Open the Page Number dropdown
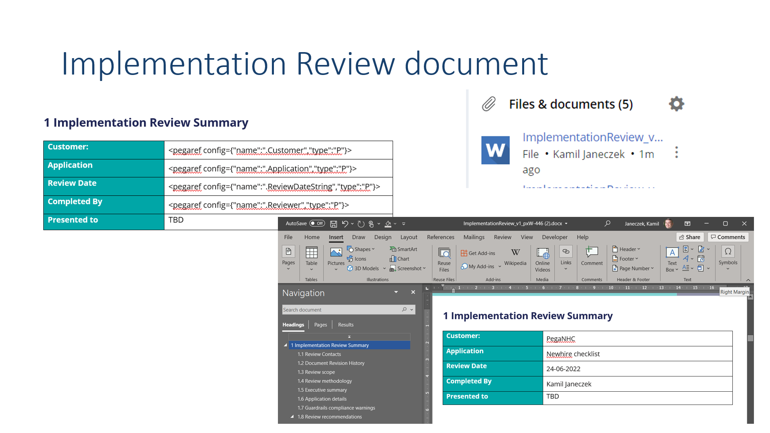The image size is (770, 433). [633, 268]
